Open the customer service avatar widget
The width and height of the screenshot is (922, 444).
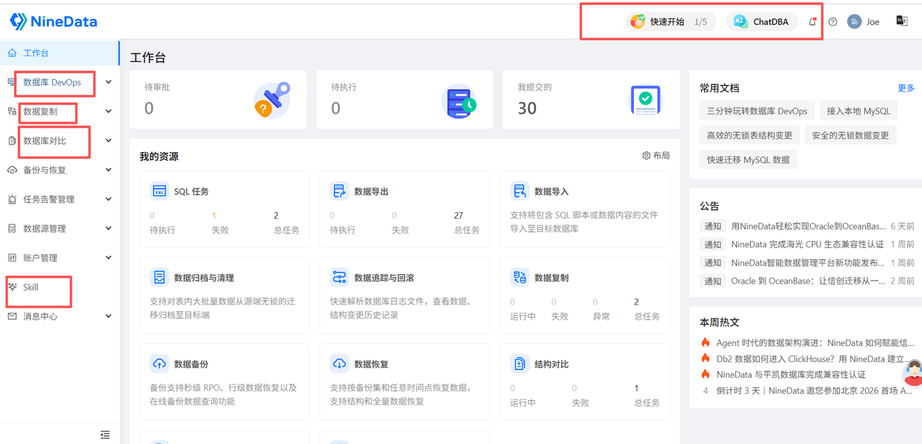913,373
